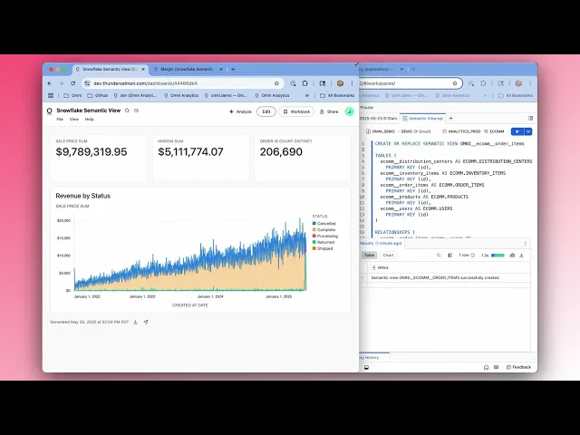This screenshot has width=580, height=435.
Task: Click the send schedule icon in dashboard footer
Action: click(146, 323)
